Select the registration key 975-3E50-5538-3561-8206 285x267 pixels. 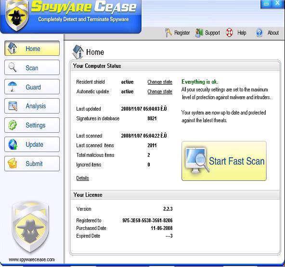point(147,220)
